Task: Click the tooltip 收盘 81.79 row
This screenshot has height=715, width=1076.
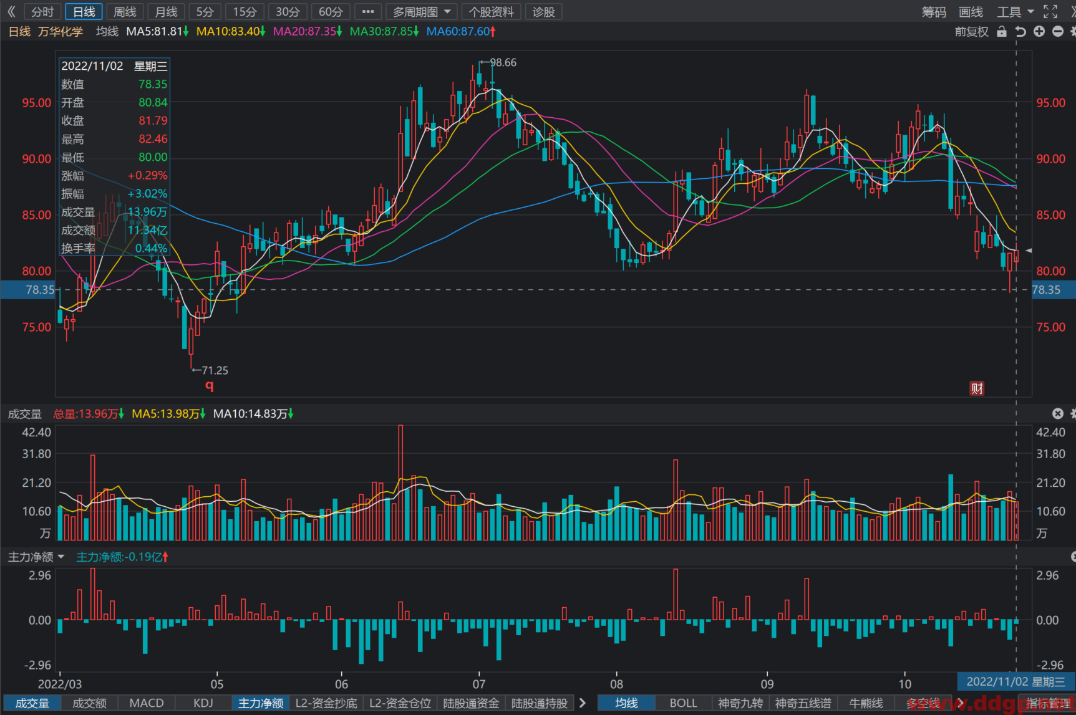Action: [114, 121]
